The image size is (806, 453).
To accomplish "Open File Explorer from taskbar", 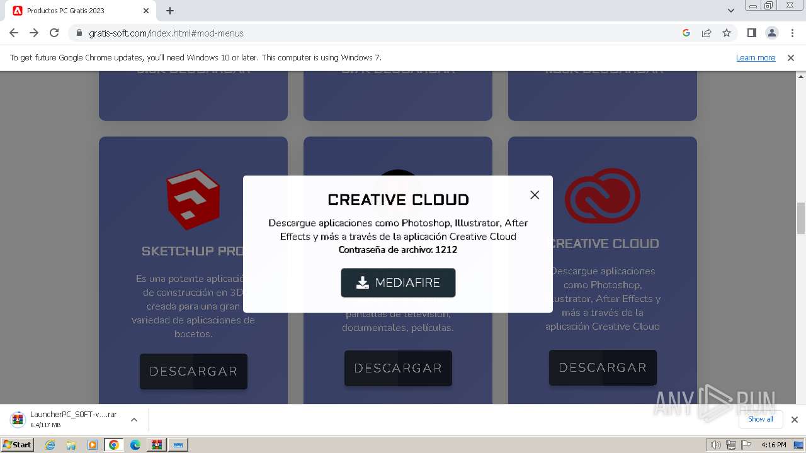I will point(71,445).
